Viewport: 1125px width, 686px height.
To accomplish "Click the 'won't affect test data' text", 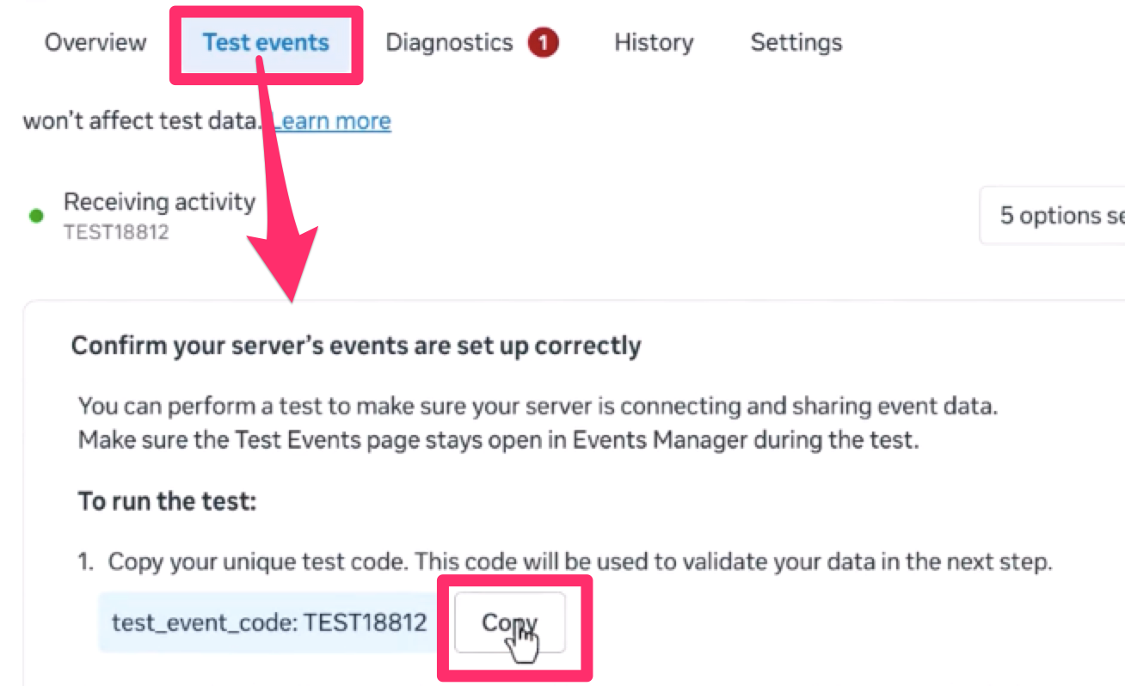I will [x=142, y=121].
